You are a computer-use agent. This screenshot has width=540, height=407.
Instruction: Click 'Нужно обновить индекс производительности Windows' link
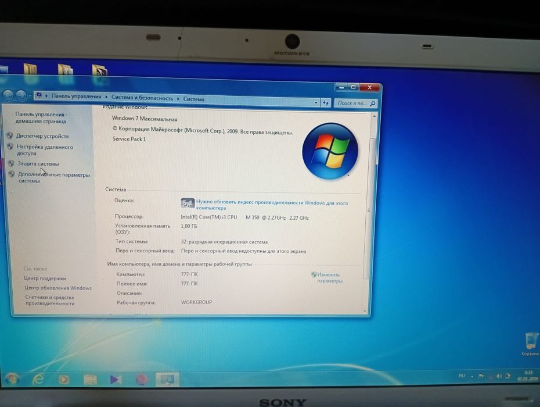tap(272, 205)
